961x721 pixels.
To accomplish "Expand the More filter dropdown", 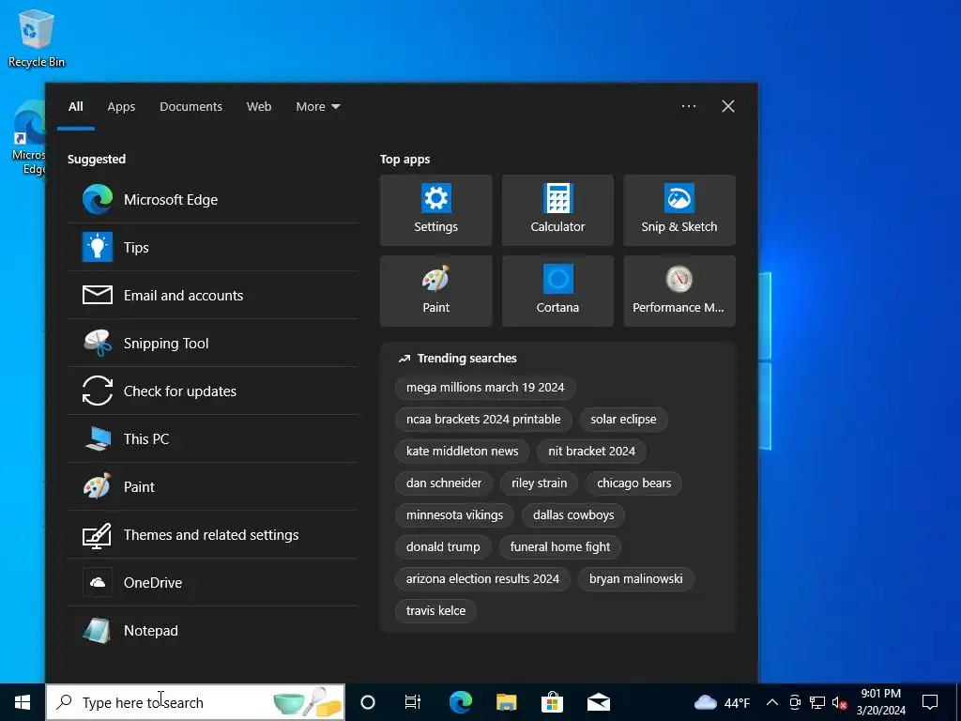I will click(x=317, y=107).
